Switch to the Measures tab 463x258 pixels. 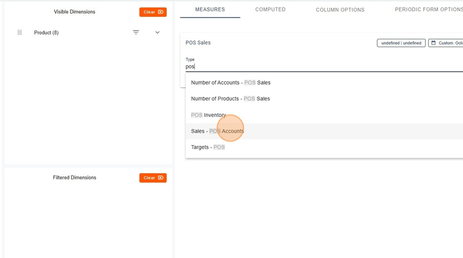[210, 9]
